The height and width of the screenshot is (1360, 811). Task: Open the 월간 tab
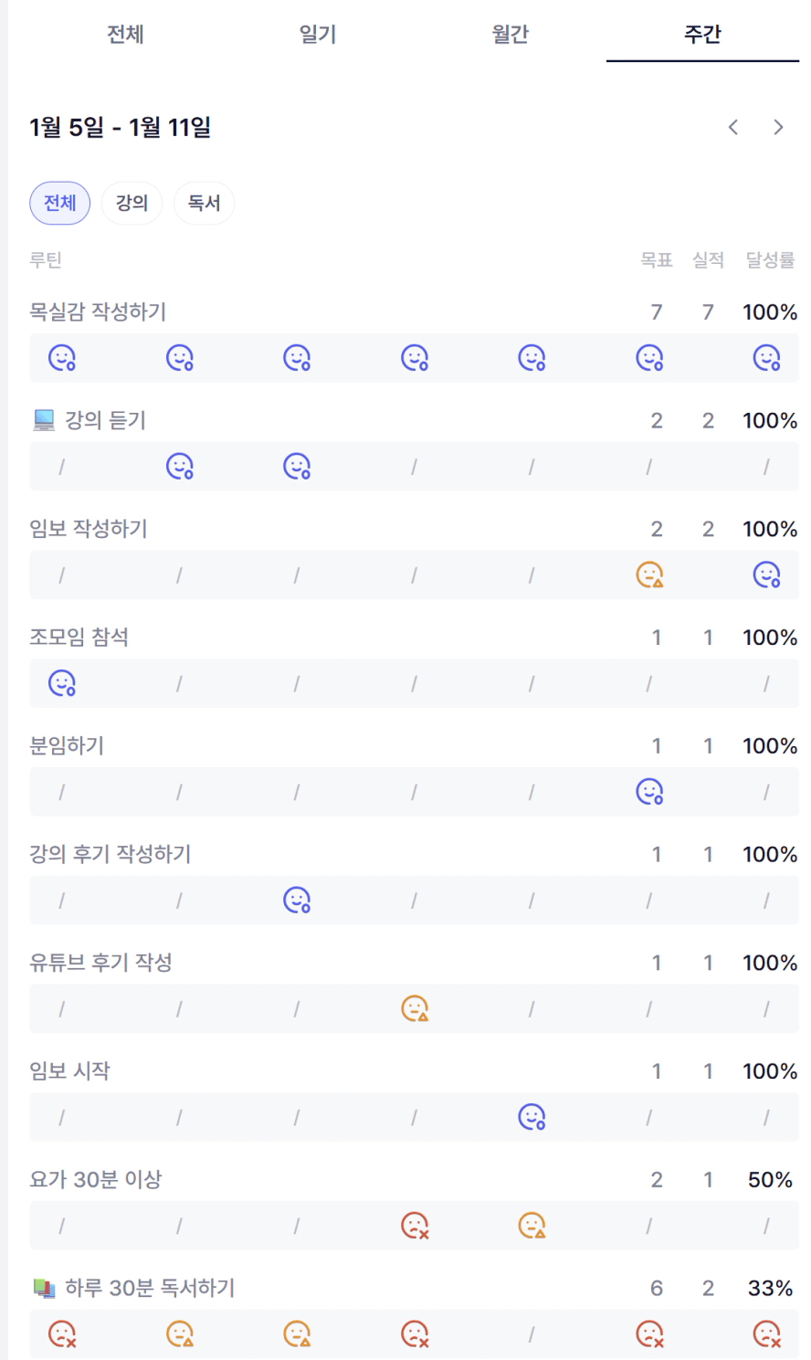[511, 35]
